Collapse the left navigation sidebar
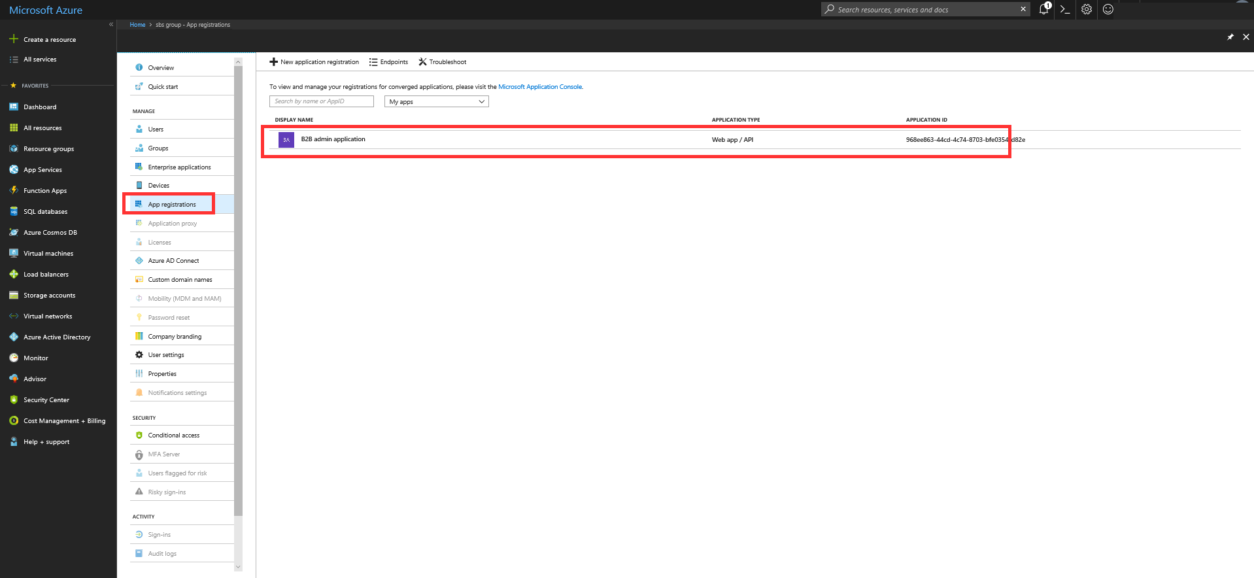 pos(111,24)
